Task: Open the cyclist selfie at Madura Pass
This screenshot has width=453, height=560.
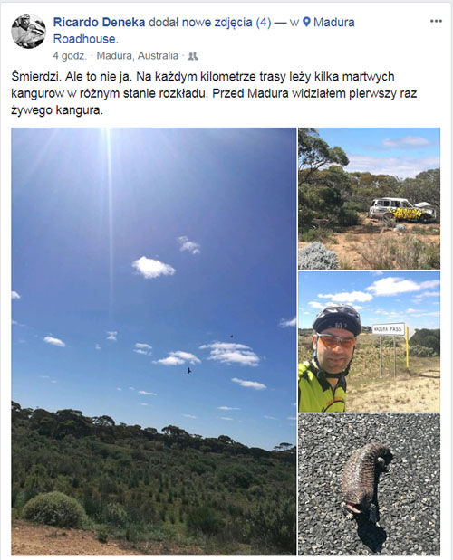Action: [x=370, y=342]
